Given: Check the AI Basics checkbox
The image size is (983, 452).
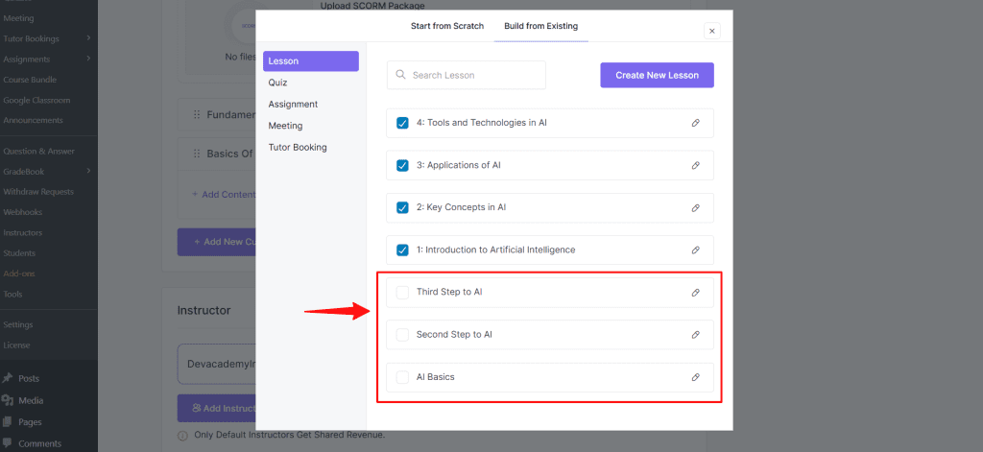Looking at the screenshot, I should [402, 377].
